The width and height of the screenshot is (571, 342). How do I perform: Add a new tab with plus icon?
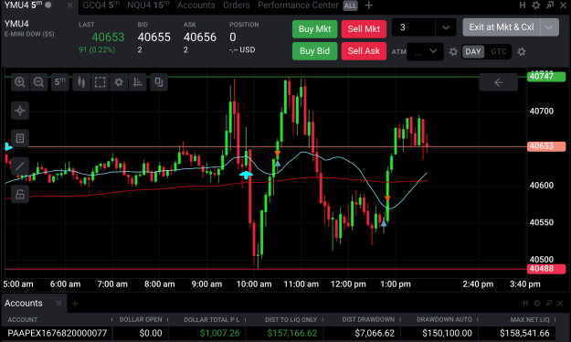[x=368, y=5]
